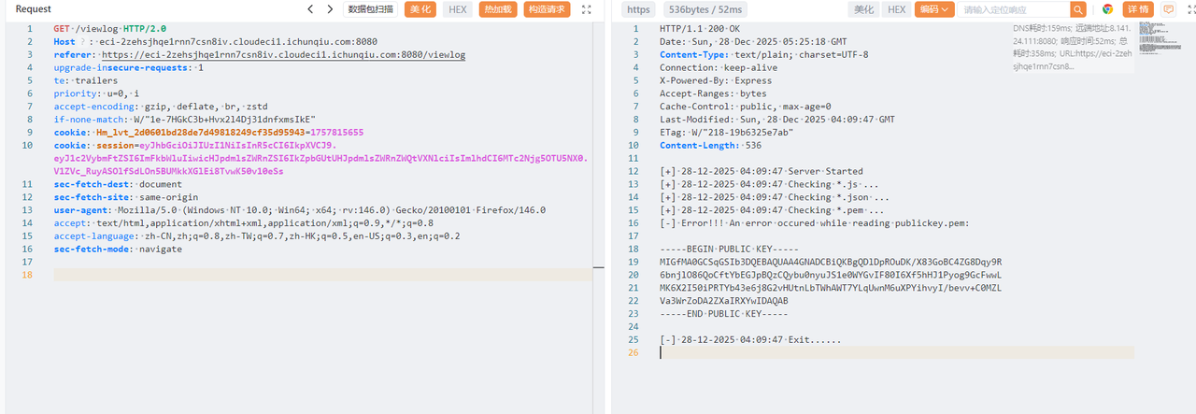Viewport: 1196px width, 414px height.
Task: Click the 热加载 hot reload button
Action: [497, 9]
